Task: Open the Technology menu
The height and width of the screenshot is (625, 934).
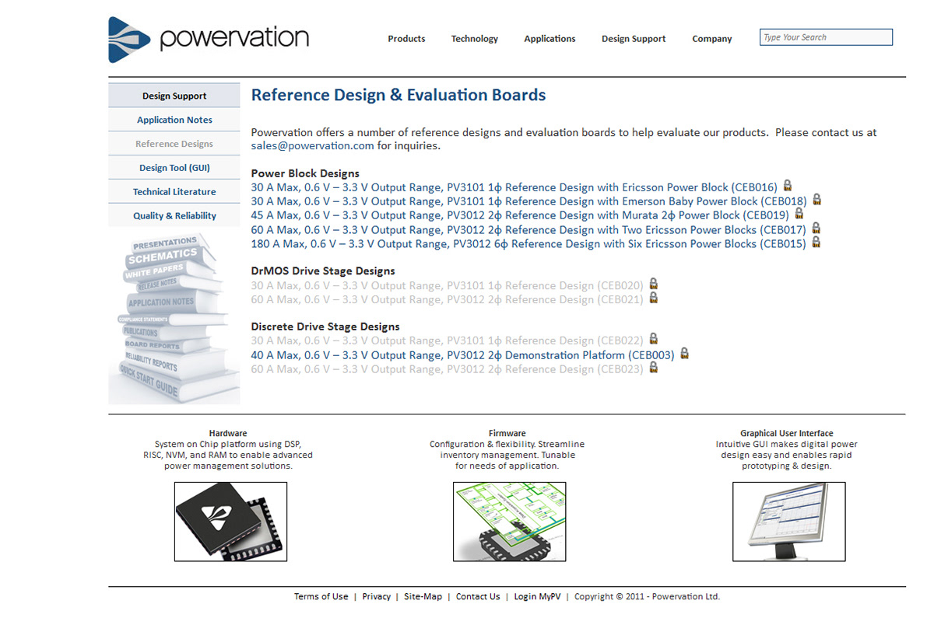Action: pos(475,39)
